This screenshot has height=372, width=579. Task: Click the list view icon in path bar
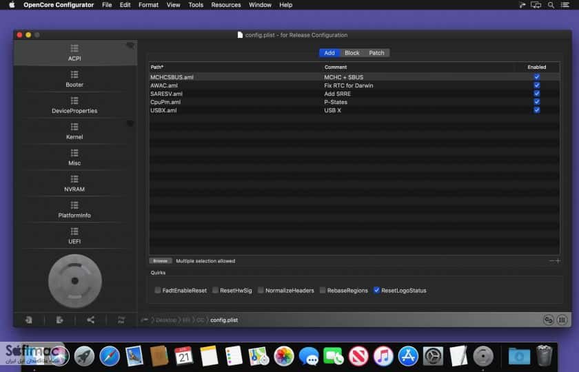(562, 320)
